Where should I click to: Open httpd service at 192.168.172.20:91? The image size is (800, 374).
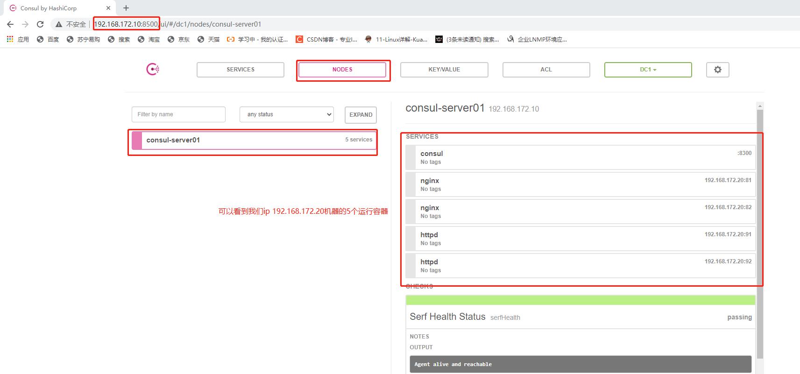581,239
